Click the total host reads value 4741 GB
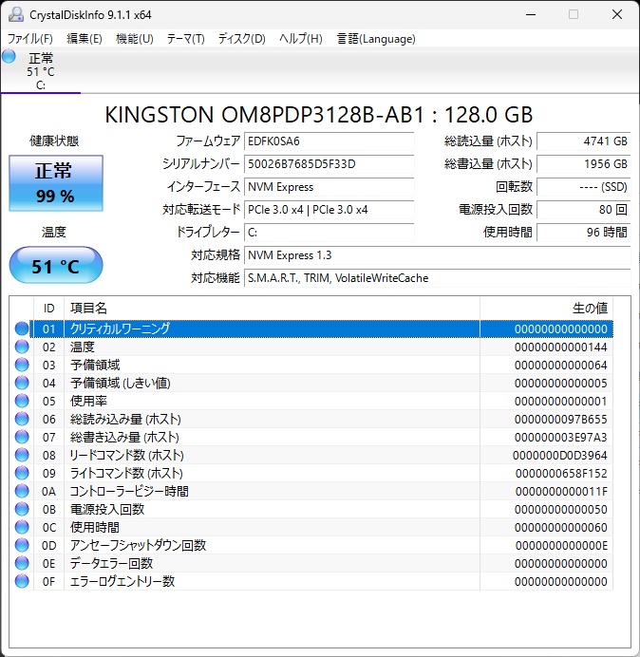This screenshot has width=640, height=657. pos(583,141)
